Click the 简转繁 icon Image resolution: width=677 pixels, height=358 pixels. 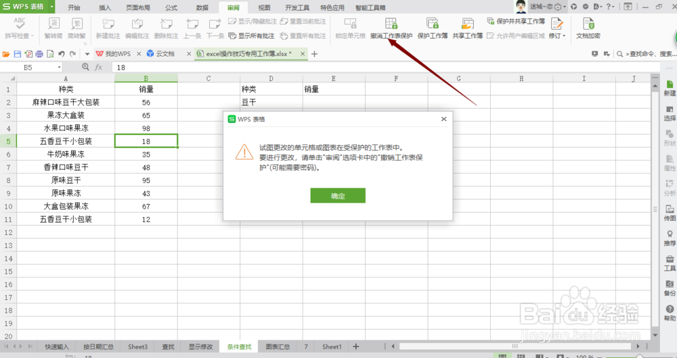tap(77, 23)
